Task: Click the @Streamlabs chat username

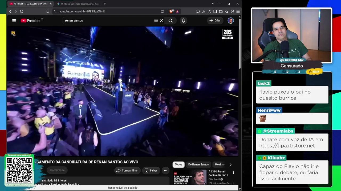Action: 278,131
